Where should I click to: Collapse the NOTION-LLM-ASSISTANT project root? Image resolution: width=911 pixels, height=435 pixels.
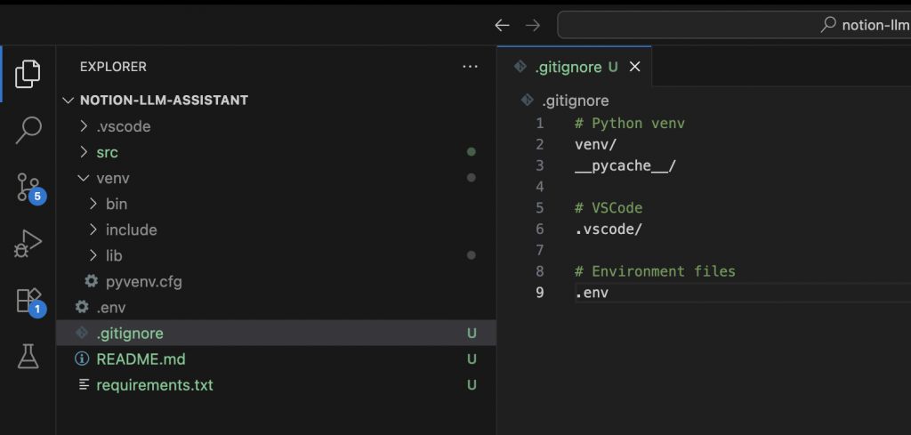click(163, 100)
